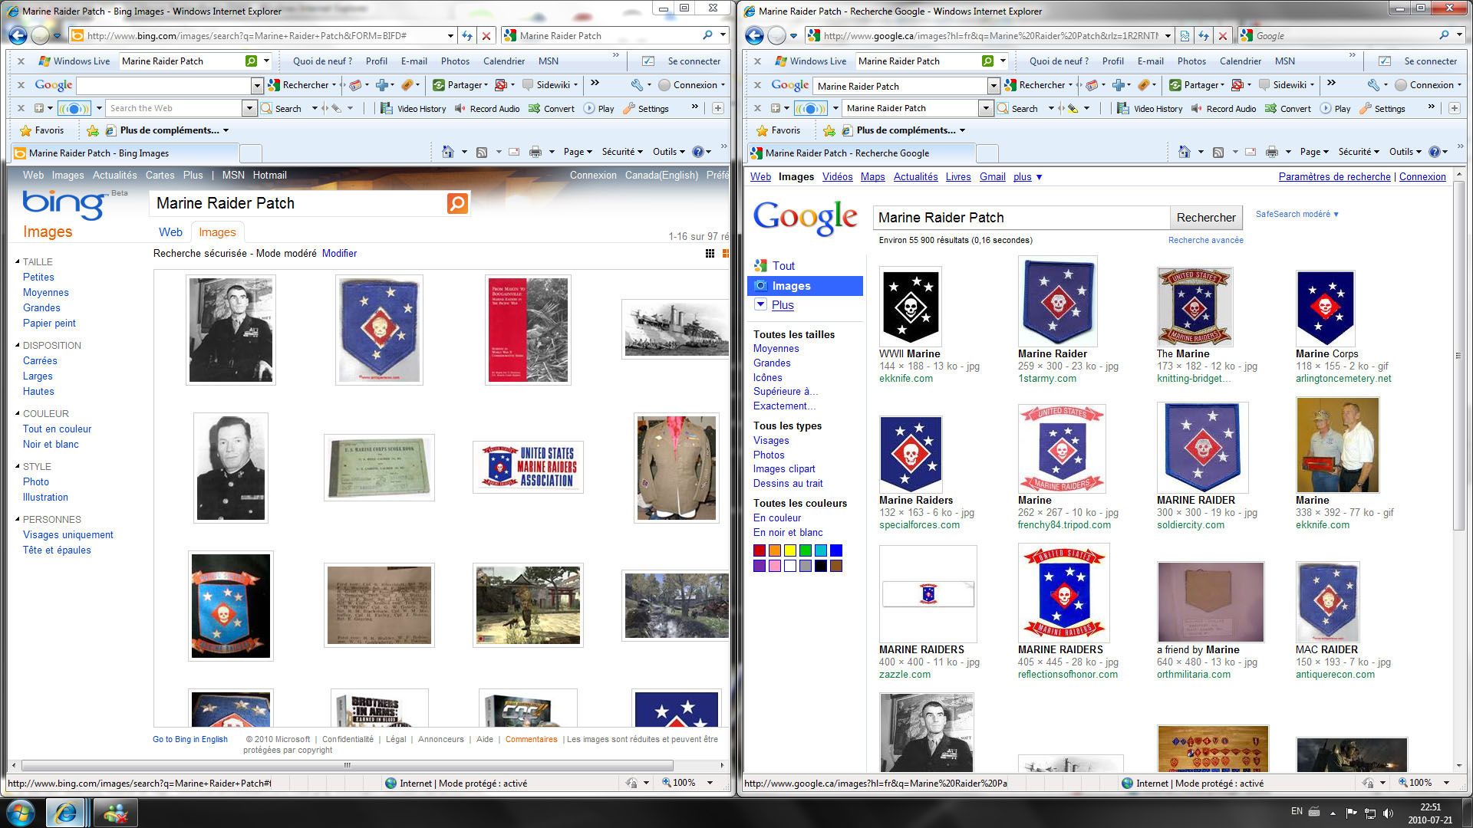Open the Help icon in the Bing window command bar

(697, 152)
